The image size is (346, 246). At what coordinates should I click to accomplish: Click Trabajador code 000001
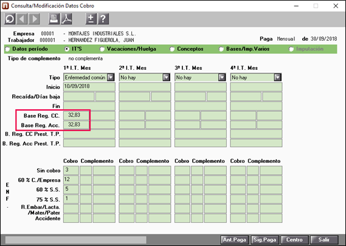point(47,40)
